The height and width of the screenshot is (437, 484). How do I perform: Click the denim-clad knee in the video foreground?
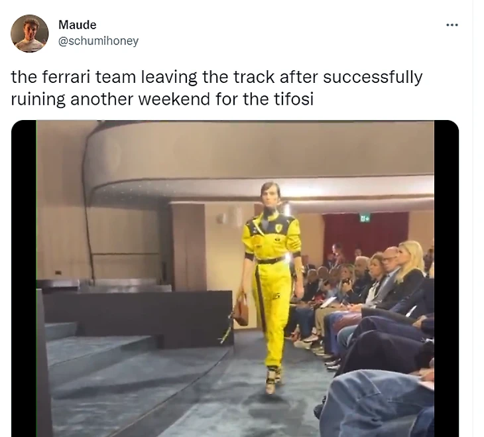coord(371,401)
